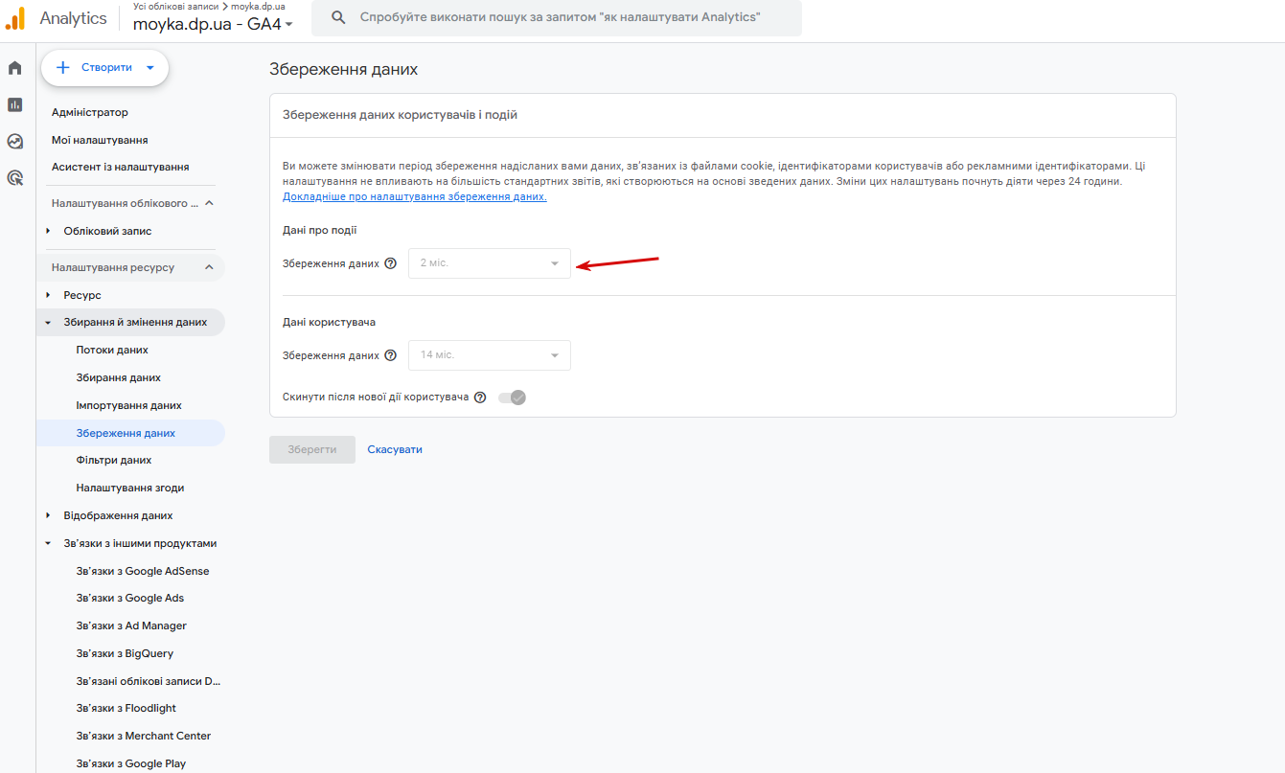Click the Зберегти button

click(312, 449)
